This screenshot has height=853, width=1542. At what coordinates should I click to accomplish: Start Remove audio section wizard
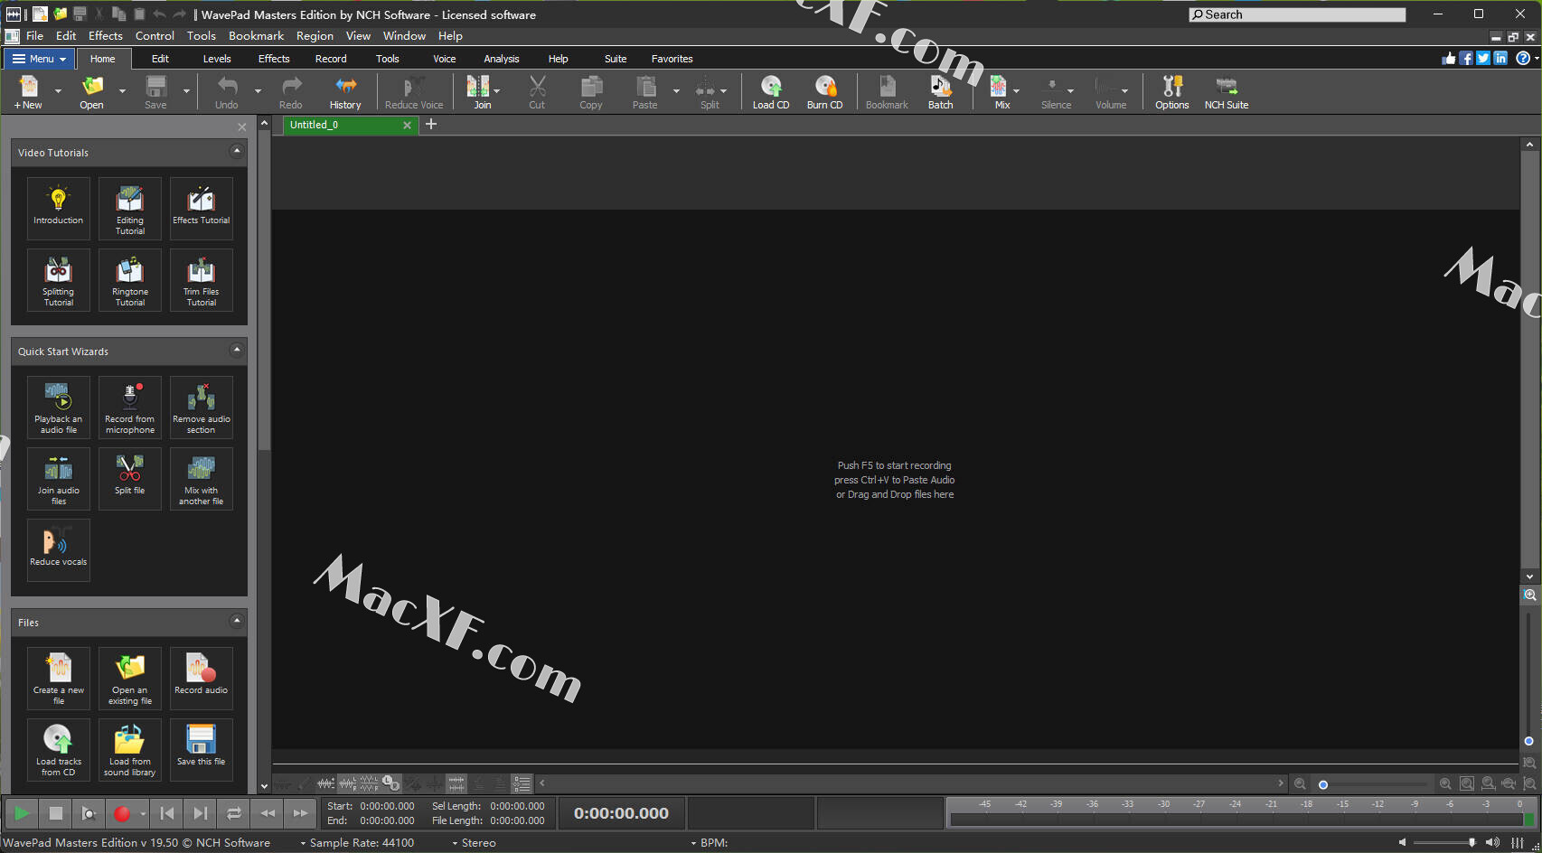202,407
